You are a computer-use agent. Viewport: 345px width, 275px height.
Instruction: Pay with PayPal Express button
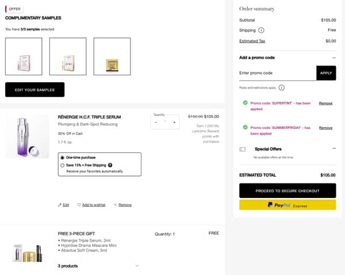[287, 205]
